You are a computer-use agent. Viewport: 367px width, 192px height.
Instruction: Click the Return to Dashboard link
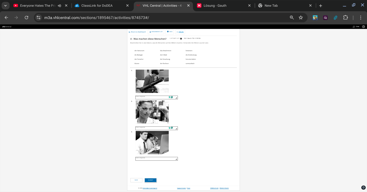pyautogui.click(x=137, y=32)
